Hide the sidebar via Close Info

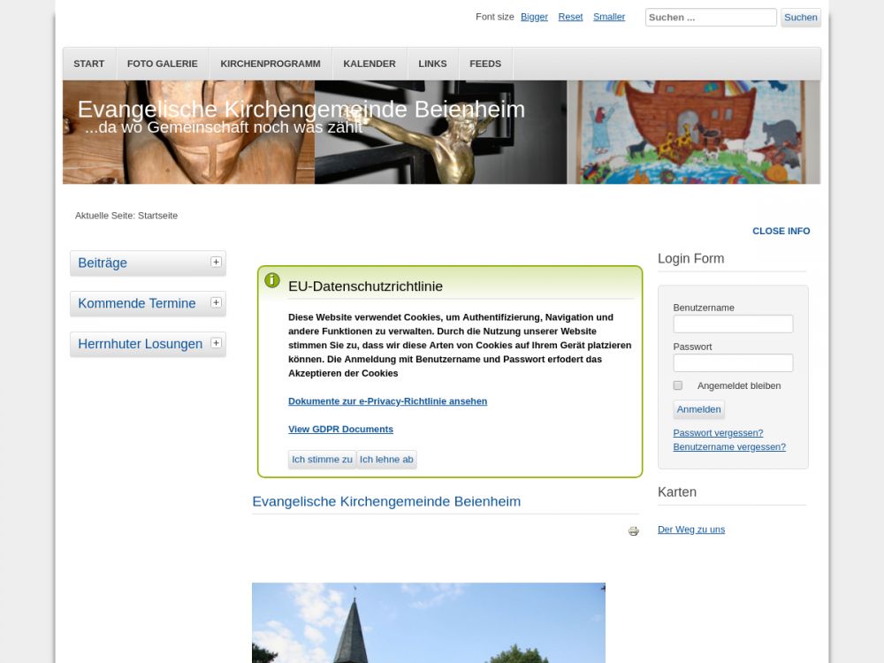coord(781,231)
